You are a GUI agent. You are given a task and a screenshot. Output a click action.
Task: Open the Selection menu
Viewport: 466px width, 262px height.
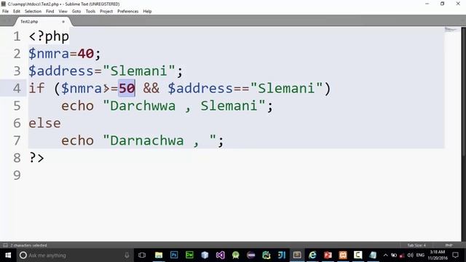[x=33, y=12]
